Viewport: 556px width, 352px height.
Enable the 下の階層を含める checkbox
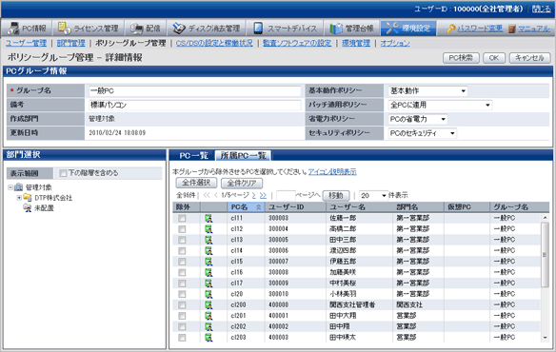(x=63, y=173)
